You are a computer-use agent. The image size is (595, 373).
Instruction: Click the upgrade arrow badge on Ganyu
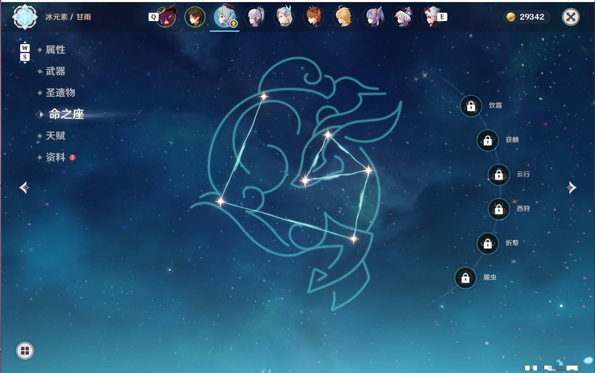coord(234,24)
